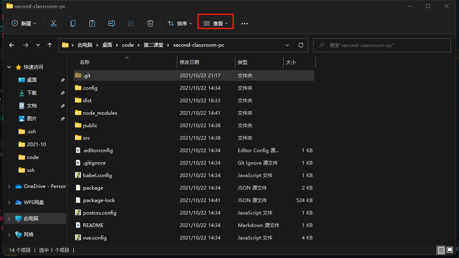Cut the selected folder using scissors icon
459x258 pixels.
(x=54, y=23)
